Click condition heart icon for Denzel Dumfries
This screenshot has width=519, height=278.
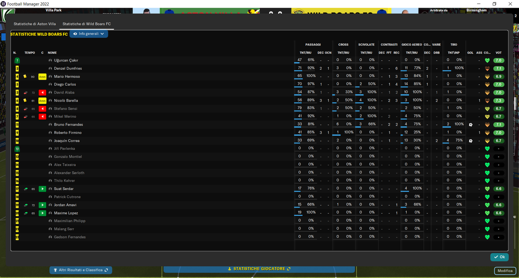(x=487, y=69)
